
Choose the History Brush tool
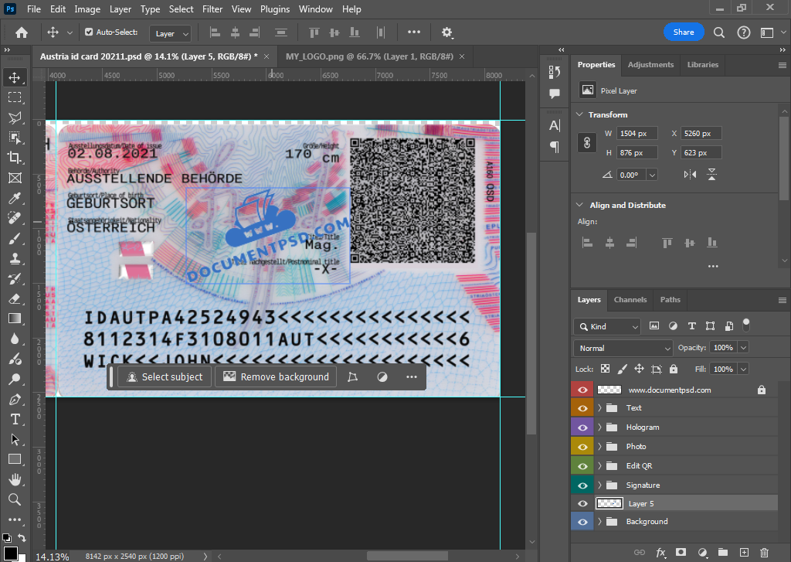tap(15, 278)
